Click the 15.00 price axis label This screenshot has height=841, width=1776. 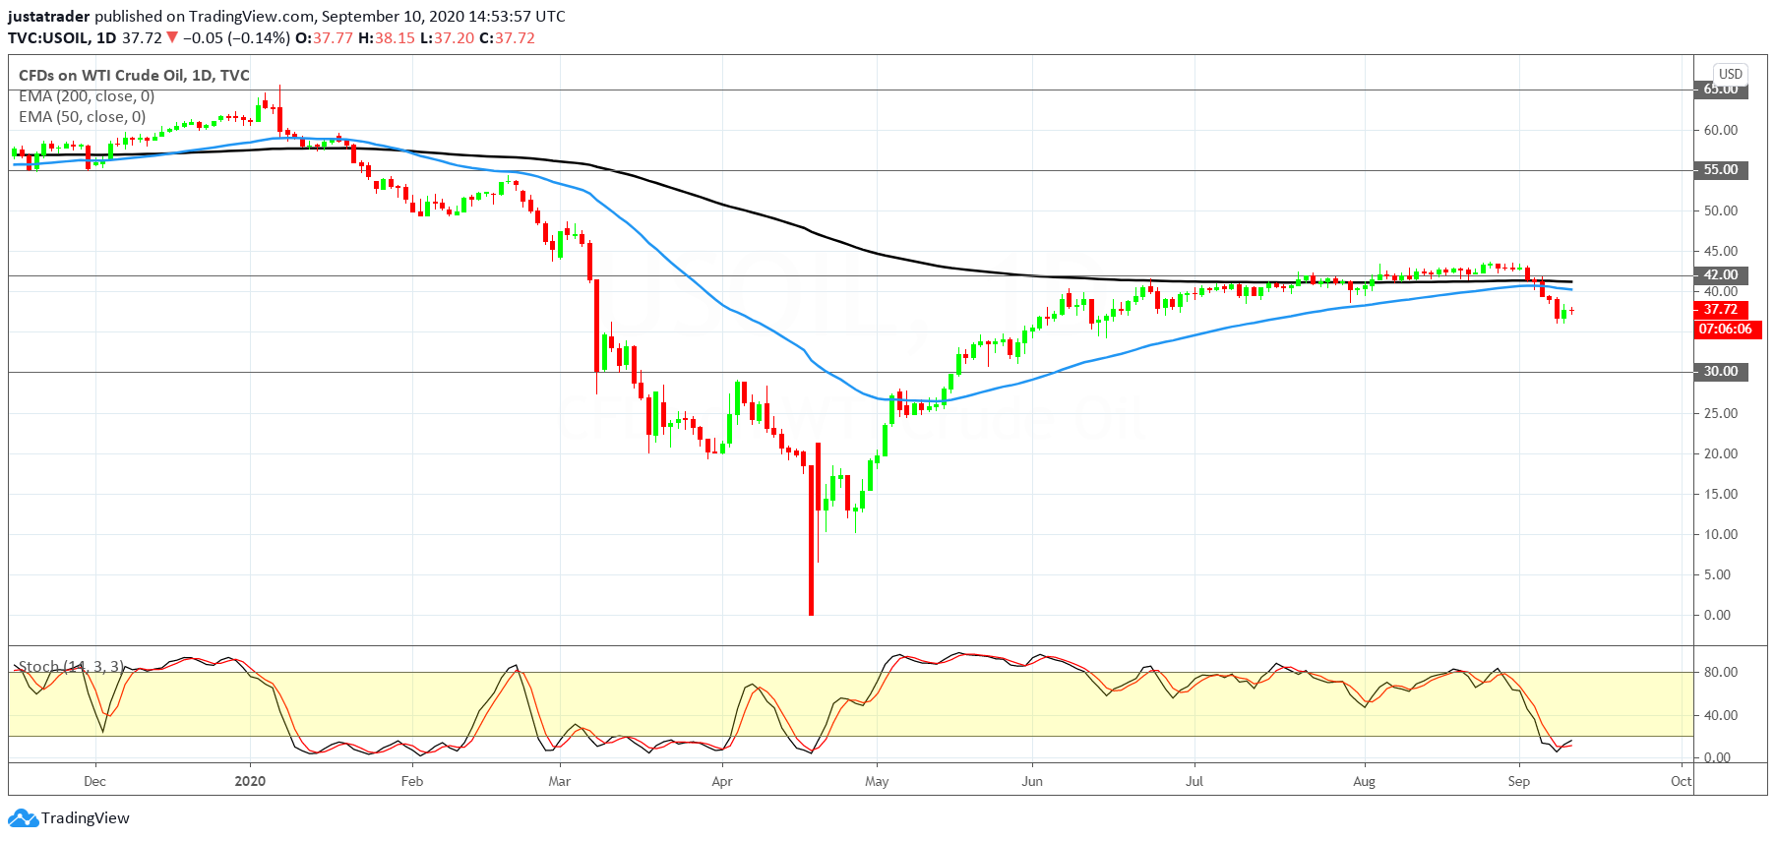tap(1721, 494)
